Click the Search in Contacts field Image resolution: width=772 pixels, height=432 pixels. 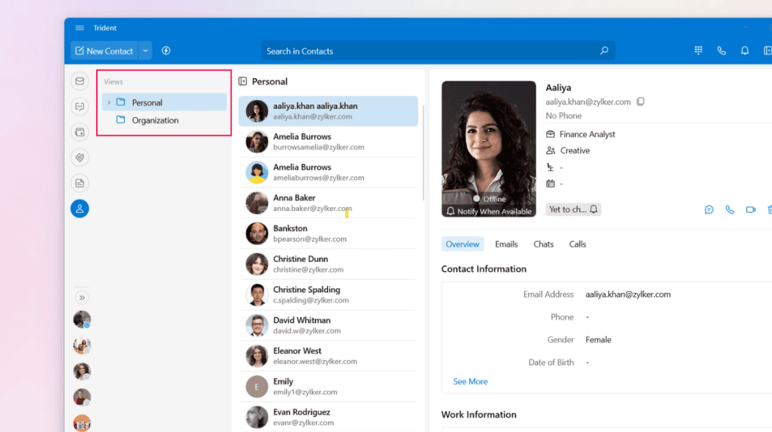tap(430, 51)
